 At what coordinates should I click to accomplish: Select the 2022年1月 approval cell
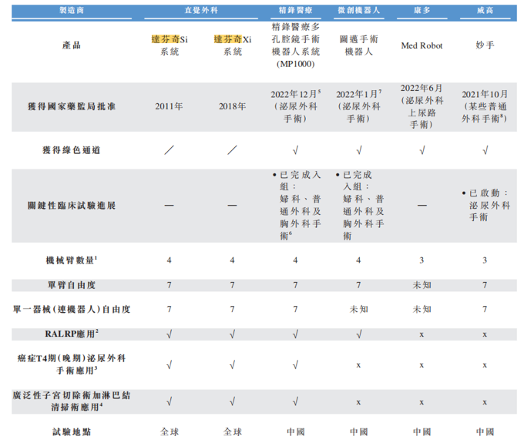[358, 106]
